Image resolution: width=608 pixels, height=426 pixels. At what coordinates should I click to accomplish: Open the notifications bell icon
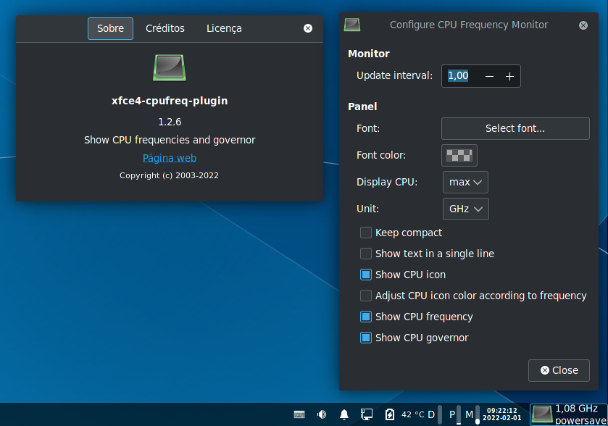click(344, 414)
